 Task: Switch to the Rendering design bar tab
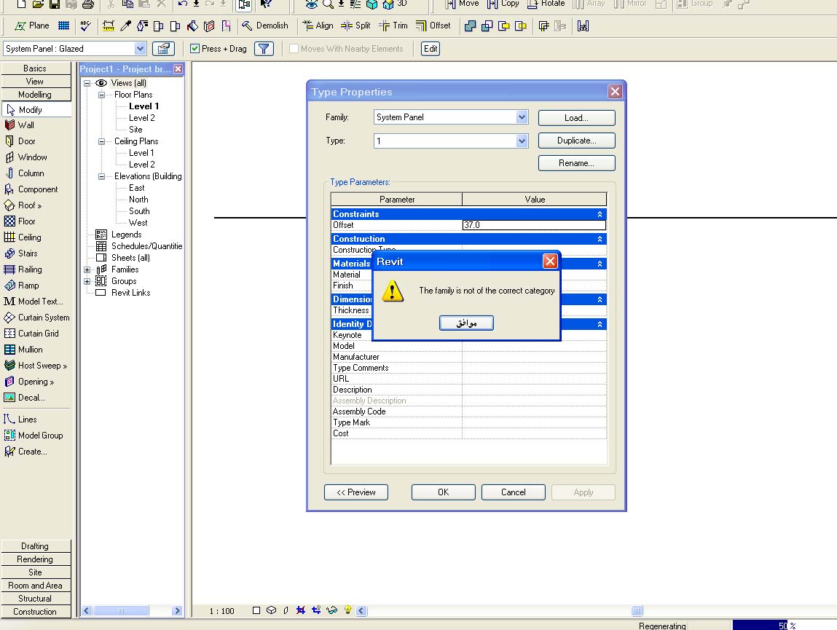(35, 559)
